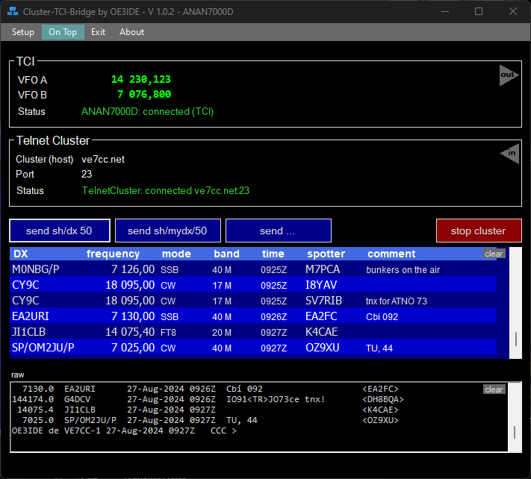Click the VFO A frequency 14 230,123
Viewport: 531px width, 479px height.
141,79
